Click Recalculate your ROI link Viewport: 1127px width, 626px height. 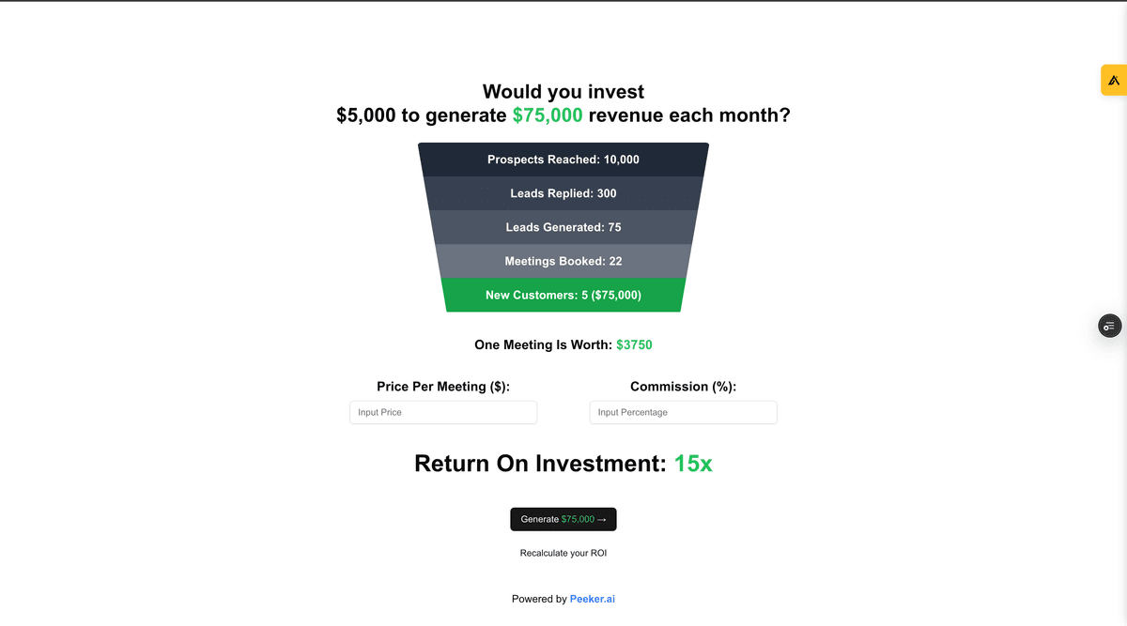(563, 553)
